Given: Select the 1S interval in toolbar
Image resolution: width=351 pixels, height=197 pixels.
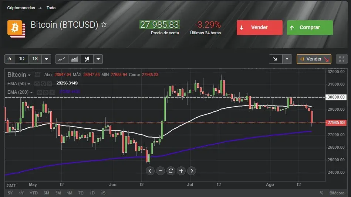Looking at the screenshot, I should (x=35, y=59).
